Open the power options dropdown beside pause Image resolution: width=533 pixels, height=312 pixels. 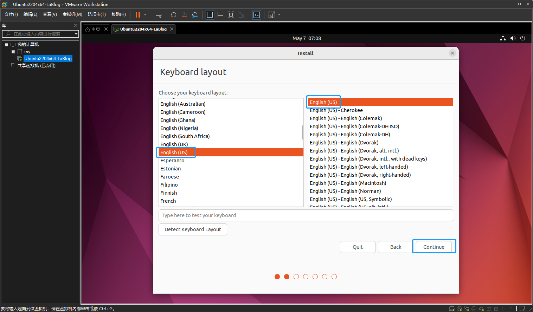point(145,15)
